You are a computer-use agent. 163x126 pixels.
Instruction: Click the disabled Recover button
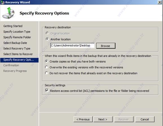pos(124,119)
